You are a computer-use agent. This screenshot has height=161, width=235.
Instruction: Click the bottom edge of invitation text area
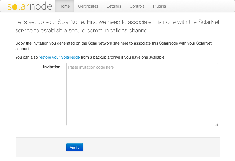(x=142, y=126)
